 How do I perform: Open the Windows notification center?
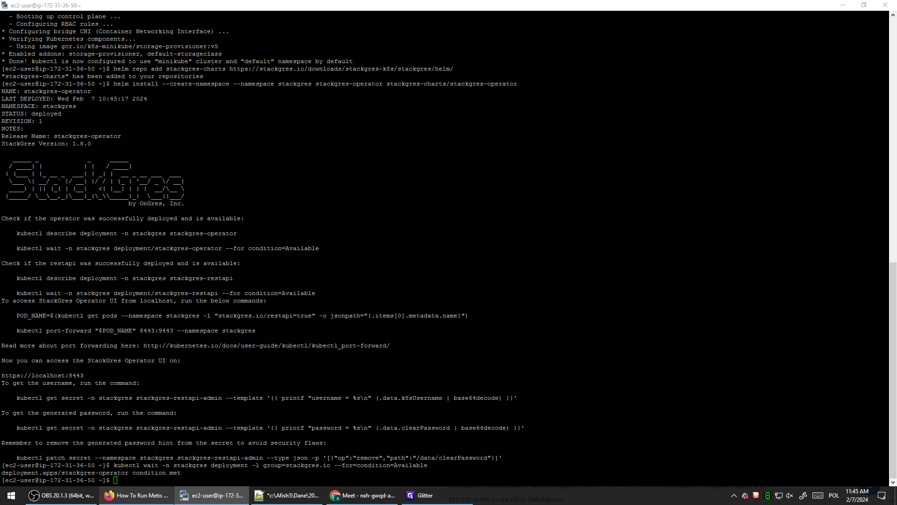pyautogui.click(x=882, y=496)
